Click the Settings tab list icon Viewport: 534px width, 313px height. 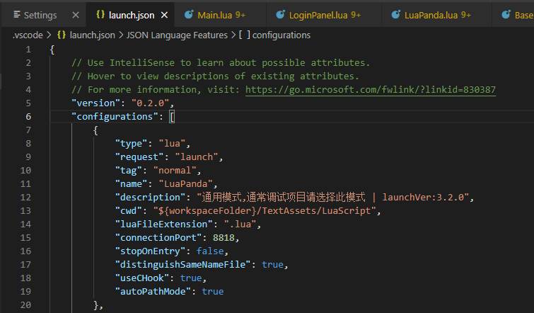(17, 14)
